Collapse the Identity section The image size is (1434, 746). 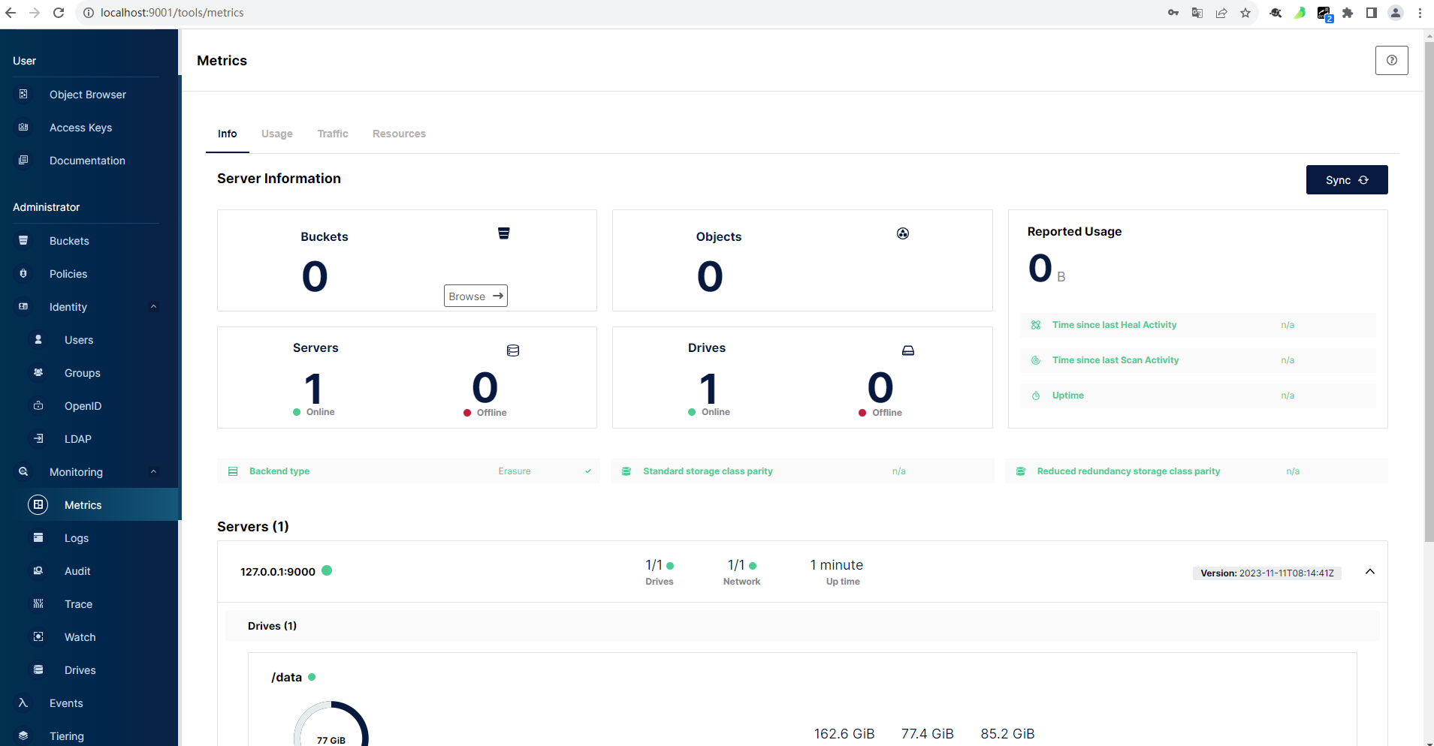154,307
